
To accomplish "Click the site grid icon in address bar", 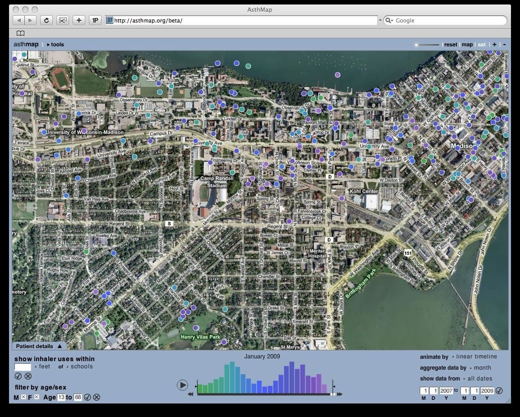I will (x=109, y=20).
